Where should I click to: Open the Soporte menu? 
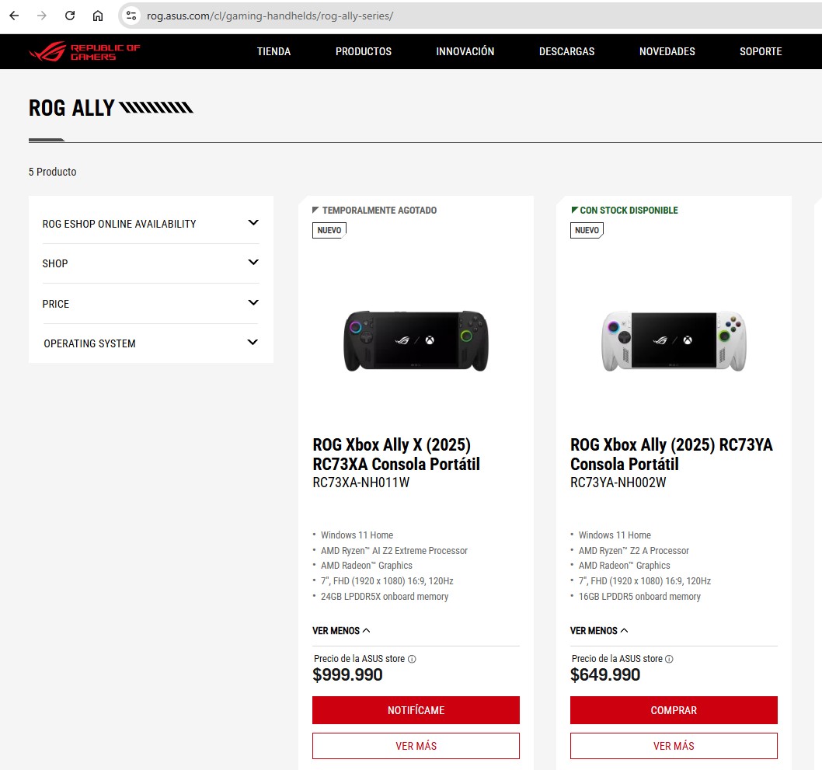click(x=761, y=51)
